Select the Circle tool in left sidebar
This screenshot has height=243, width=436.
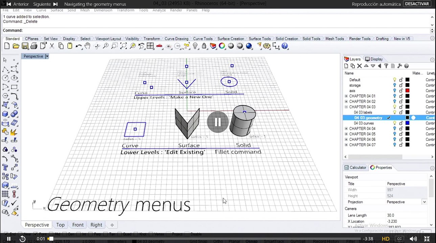pyautogui.click(x=5, y=78)
